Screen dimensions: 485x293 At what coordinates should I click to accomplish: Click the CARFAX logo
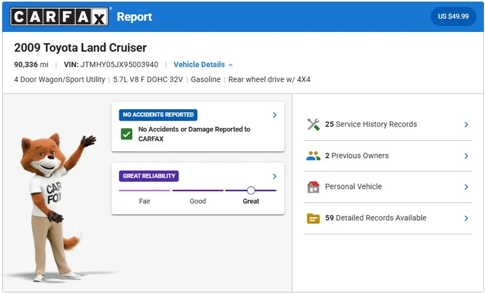click(x=59, y=16)
